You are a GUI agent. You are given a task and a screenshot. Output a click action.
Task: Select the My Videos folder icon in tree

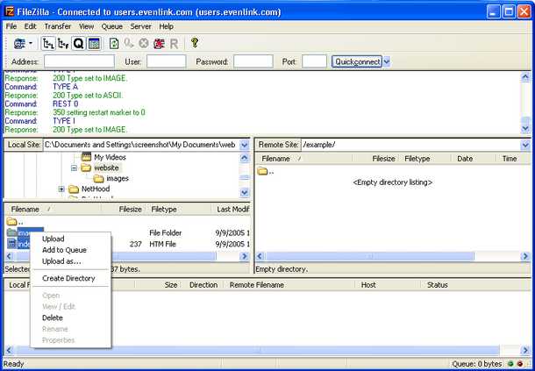pos(87,157)
